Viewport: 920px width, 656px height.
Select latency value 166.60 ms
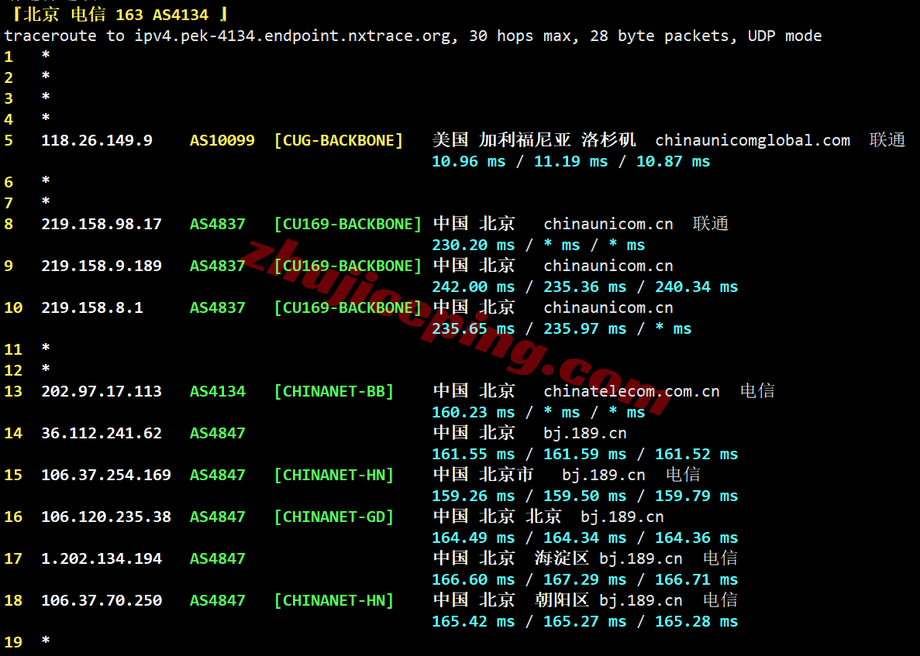tap(473, 580)
